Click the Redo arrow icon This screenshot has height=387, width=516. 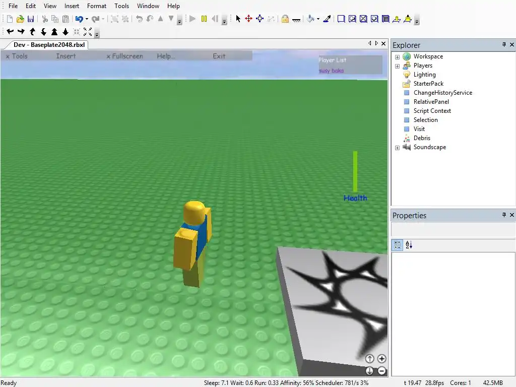pyautogui.click(x=95, y=19)
